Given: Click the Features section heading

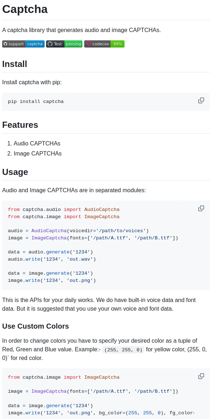Looking at the screenshot, I should 20,125.
